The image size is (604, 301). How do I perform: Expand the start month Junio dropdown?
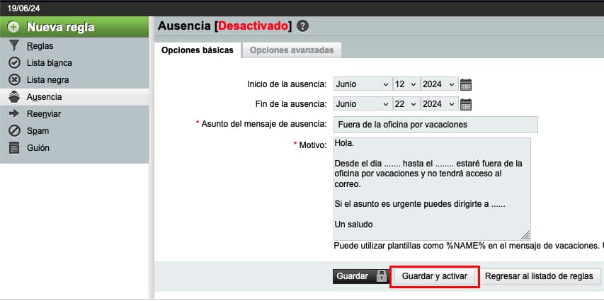coord(362,84)
